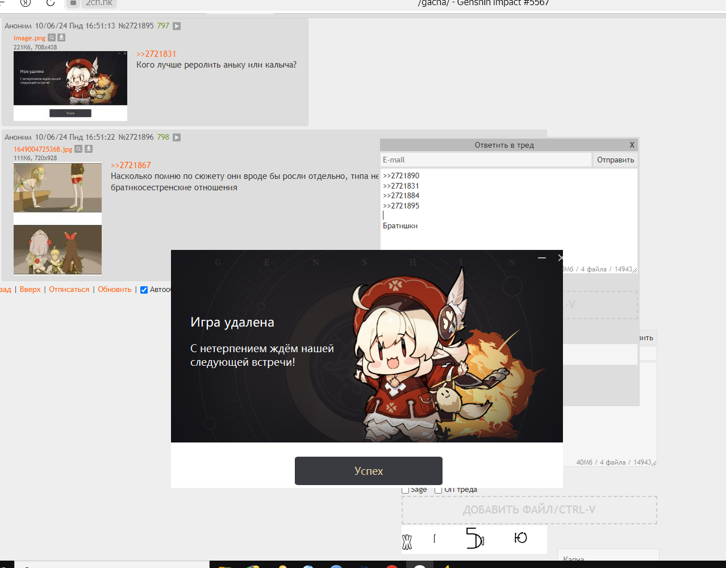
Task: Open post menu arrow for post №2721896
Action: (177, 137)
